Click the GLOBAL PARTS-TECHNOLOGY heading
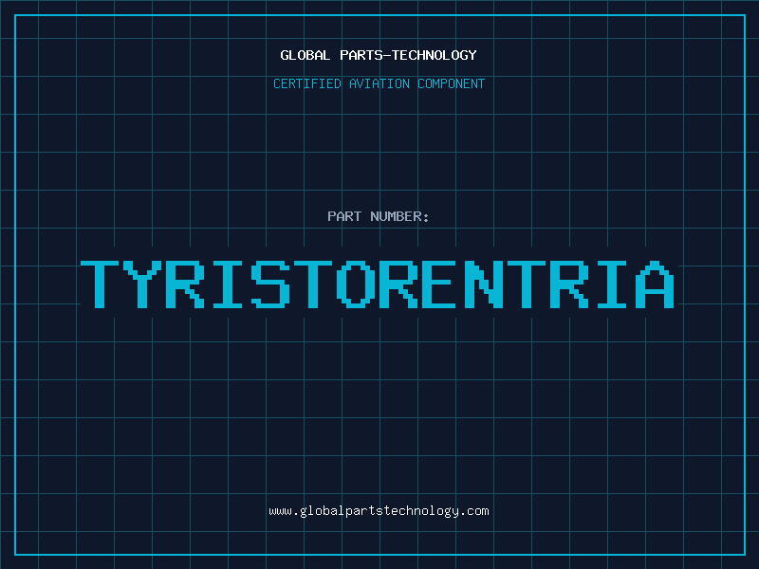 tap(379, 55)
